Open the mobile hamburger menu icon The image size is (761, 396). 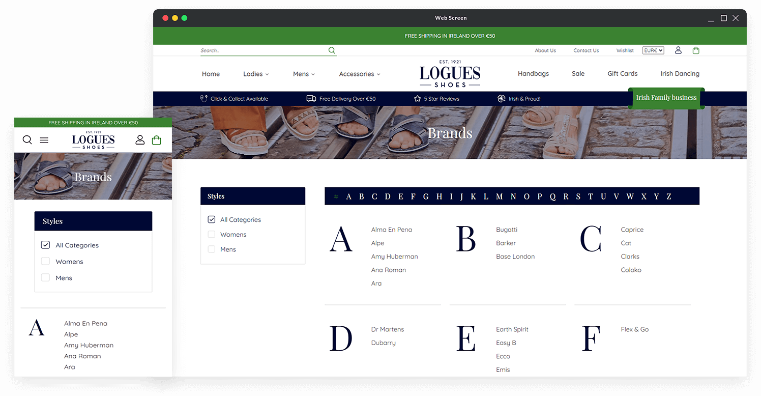(44, 140)
